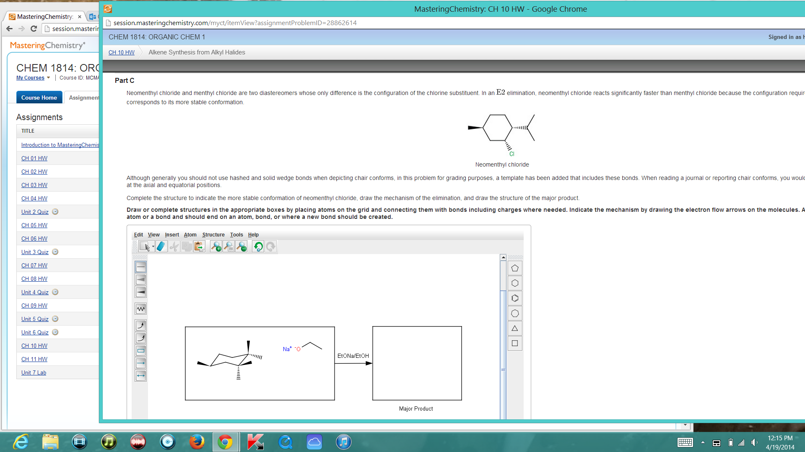Select the chair cyclohexane ring template
This screenshot has height=452, width=805.
tap(515, 283)
